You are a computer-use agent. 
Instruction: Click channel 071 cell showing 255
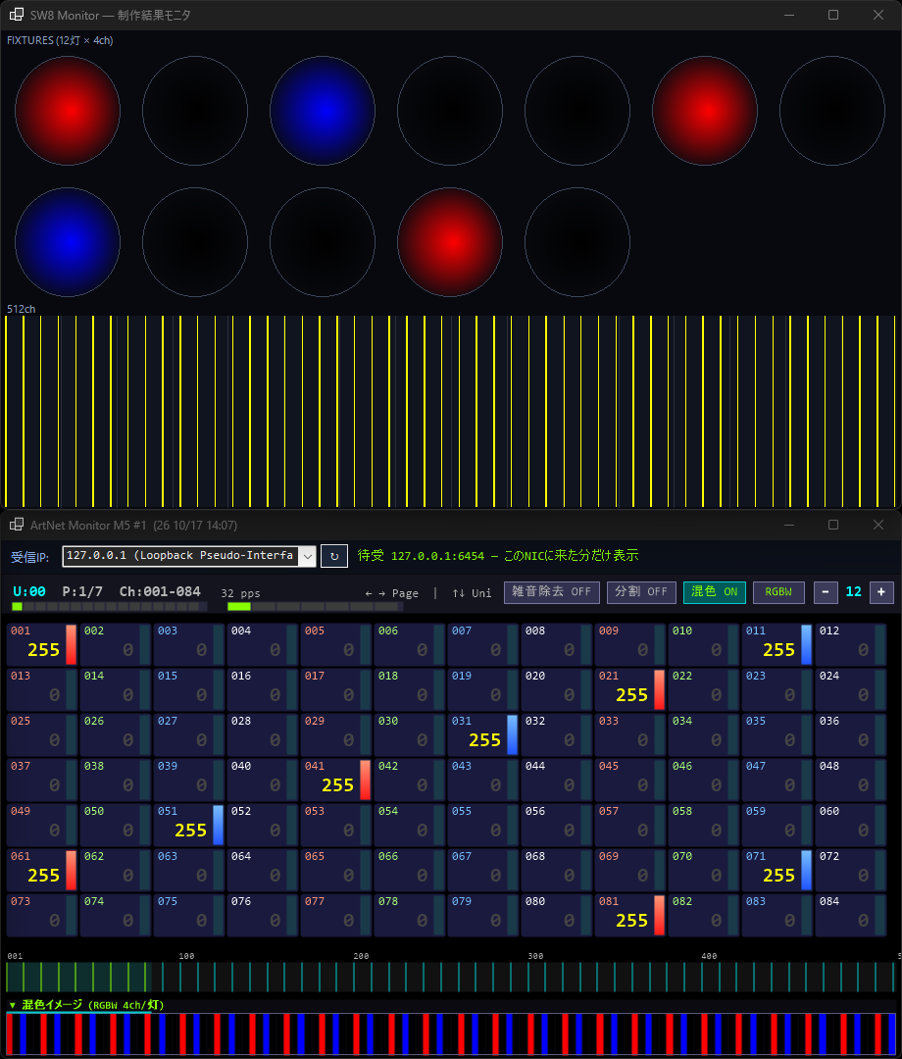777,870
